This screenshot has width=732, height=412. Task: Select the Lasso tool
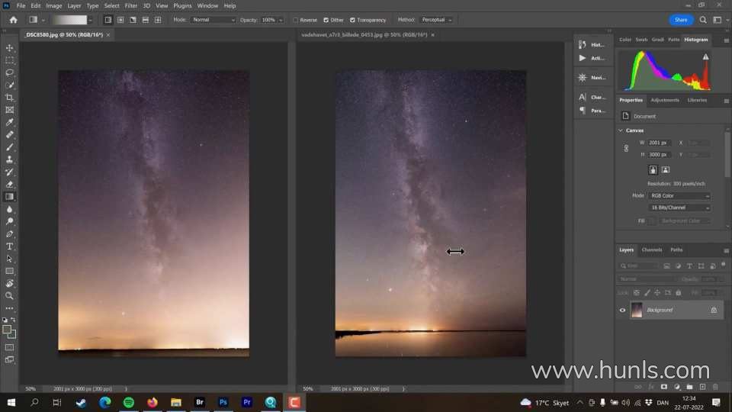click(x=10, y=72)
